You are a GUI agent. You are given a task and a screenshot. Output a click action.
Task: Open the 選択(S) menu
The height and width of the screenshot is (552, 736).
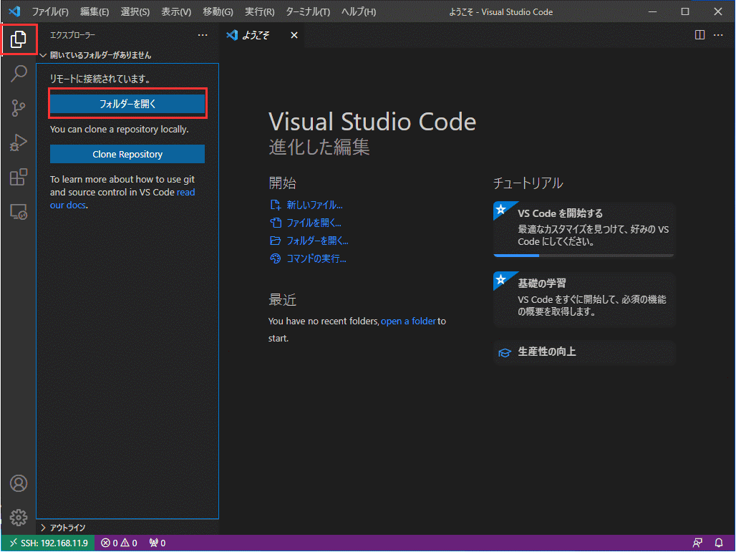135,11
